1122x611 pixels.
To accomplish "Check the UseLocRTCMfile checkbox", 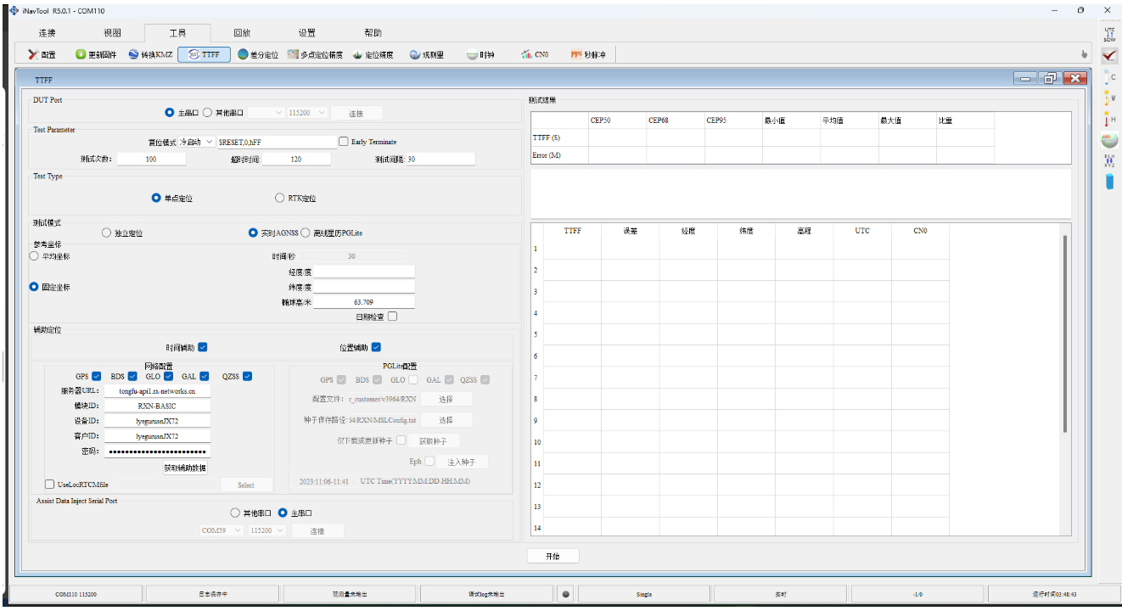I will point(49,485).
